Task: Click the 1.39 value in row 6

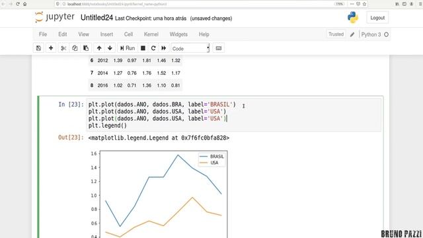Action: 118,60
